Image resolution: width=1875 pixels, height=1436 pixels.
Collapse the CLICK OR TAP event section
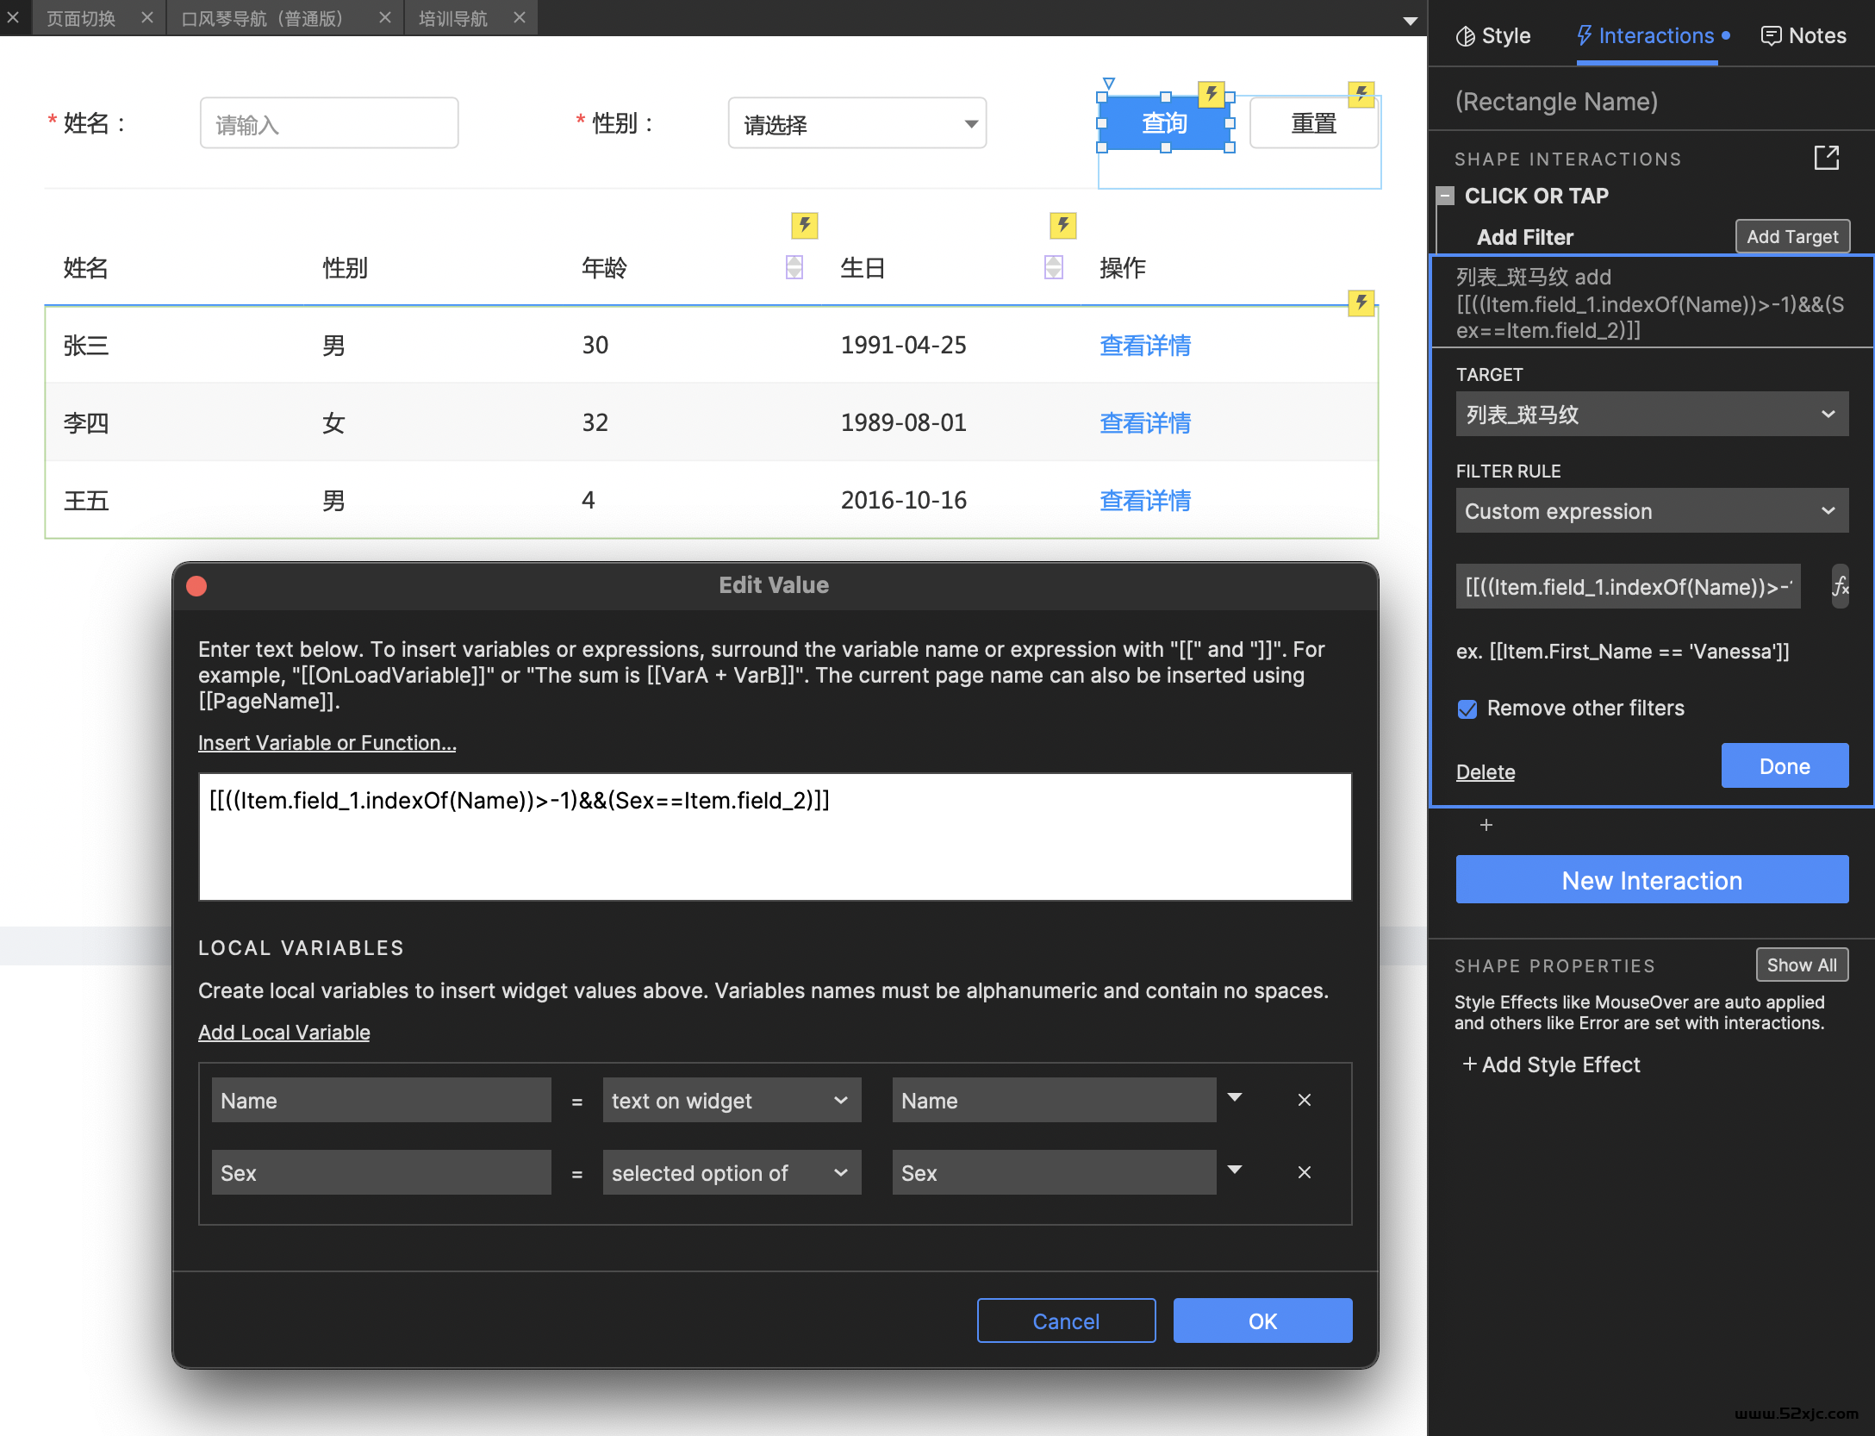pyautogui.click(x=1446, y=196)
